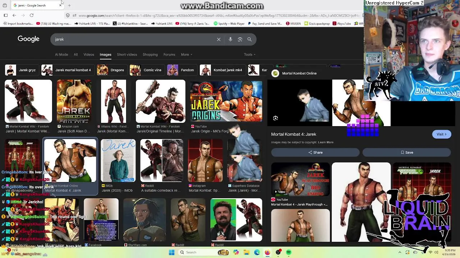Image resolution: width=460 pixels, height=258 pixels.
Task: Open Mortal Kombat 4: Jarek title
Action: click(x=294, y=134)
